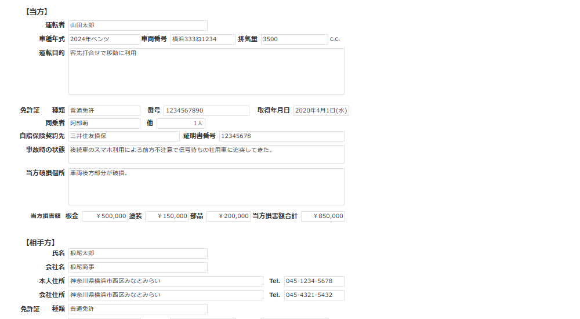Select the 板金 amount field ¥500,000
The image size is (580, 319).
point(104,216)
